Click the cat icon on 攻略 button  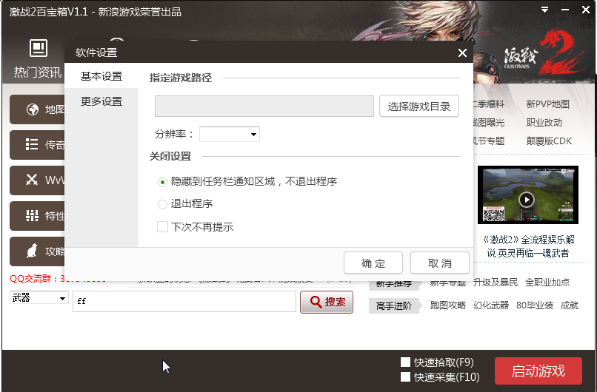[x=32, y=251]
